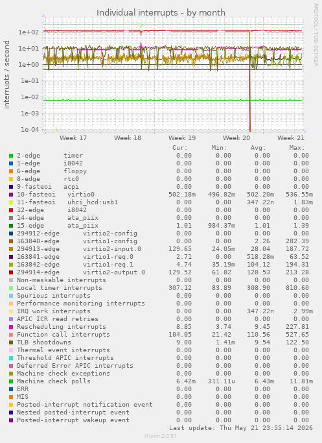Click the green swatch beside 2-edge timer

pos(11,156)
